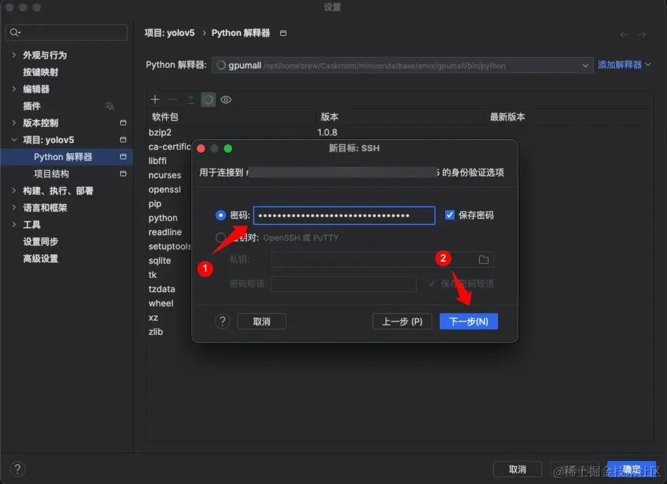This screenshot has width=667, height=484.
Task: Click 确定 in the Settings window
Action: tap(631, 469)
